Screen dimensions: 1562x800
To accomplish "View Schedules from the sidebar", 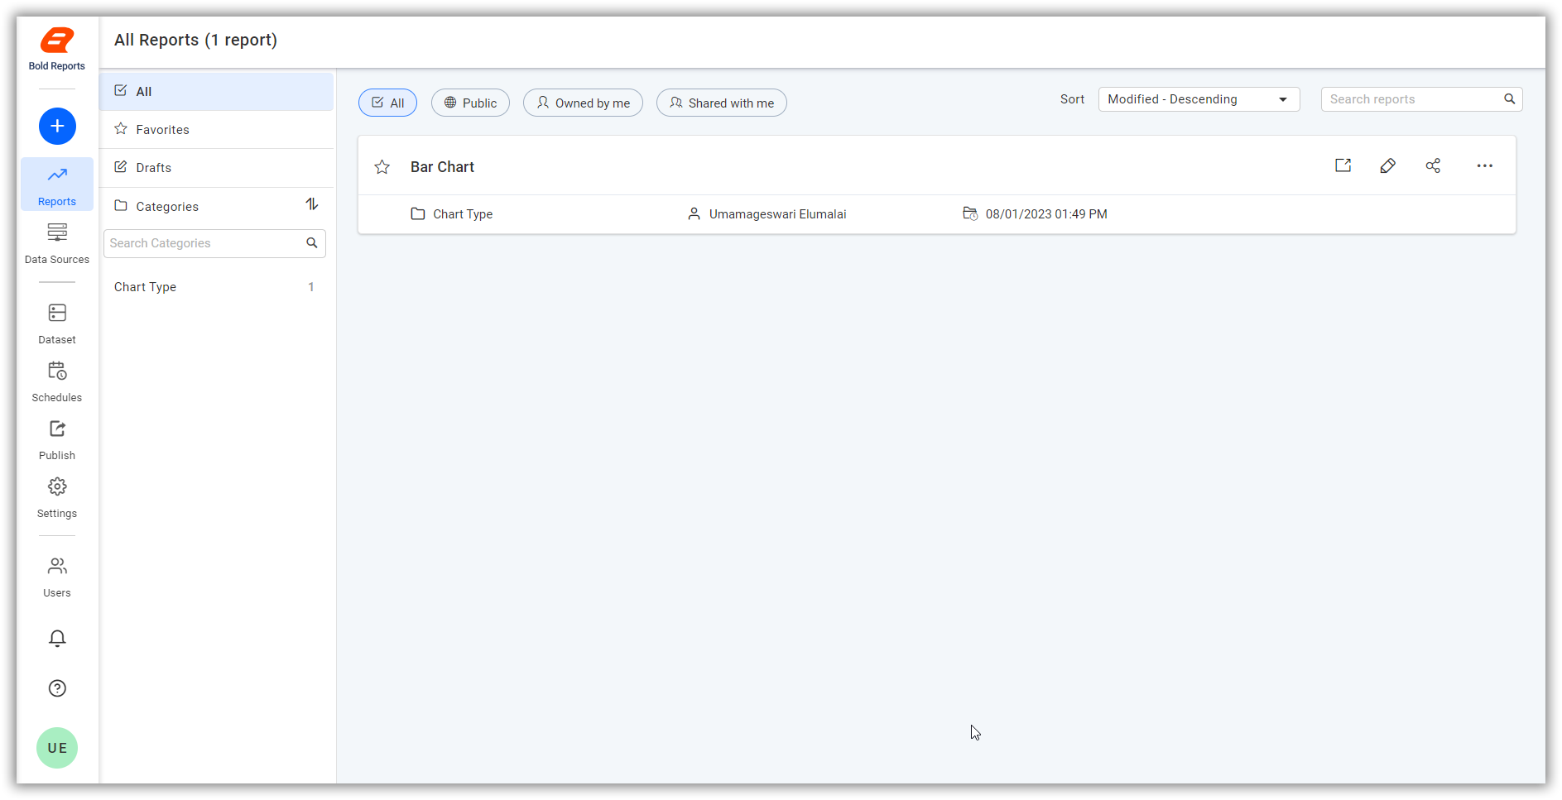I will pyautogui.click(x=56, y=381).
